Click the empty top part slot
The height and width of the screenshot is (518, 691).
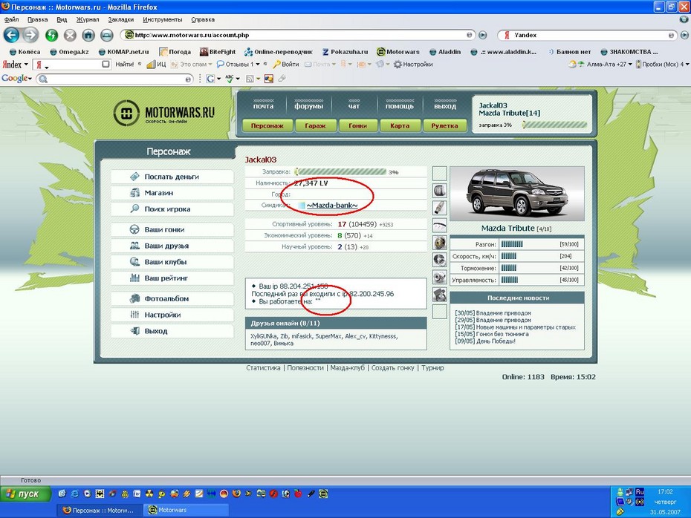[440, 174]
